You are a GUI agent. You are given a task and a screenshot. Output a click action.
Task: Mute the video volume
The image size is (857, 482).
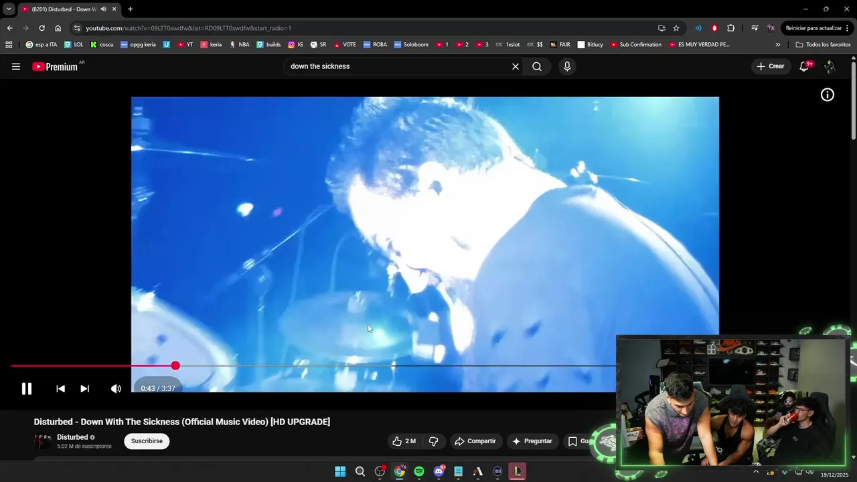(x=116, y=388)
